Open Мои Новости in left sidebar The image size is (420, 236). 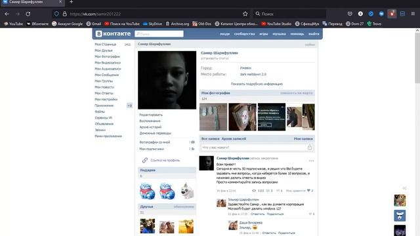point(104,87)
